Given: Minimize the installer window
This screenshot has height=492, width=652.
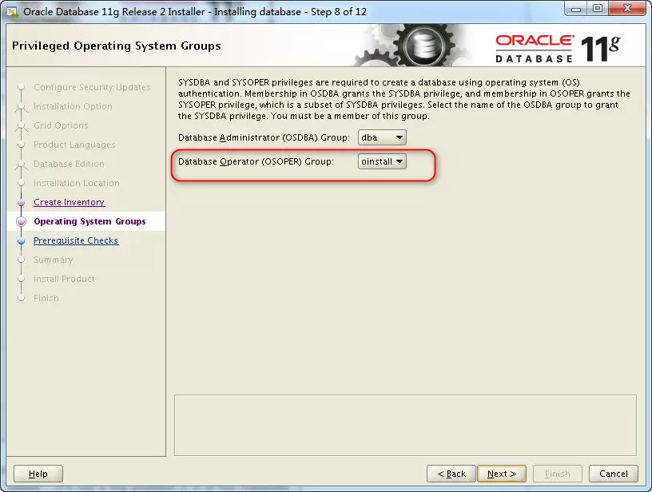Looking at the screenshot, I should click(x=576, y=9).
